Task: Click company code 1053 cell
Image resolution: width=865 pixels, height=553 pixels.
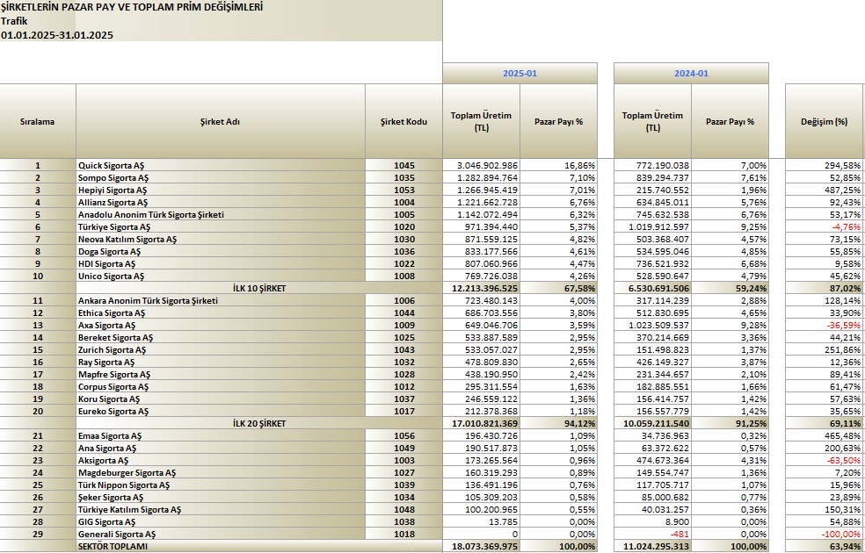Action: coord(403,190)
